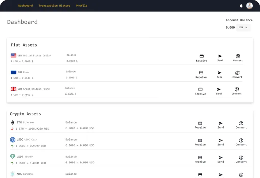The image size is (260, 178).
Task: Click the '1 USD = 0.9143 €' rate text
Action: 22,78
